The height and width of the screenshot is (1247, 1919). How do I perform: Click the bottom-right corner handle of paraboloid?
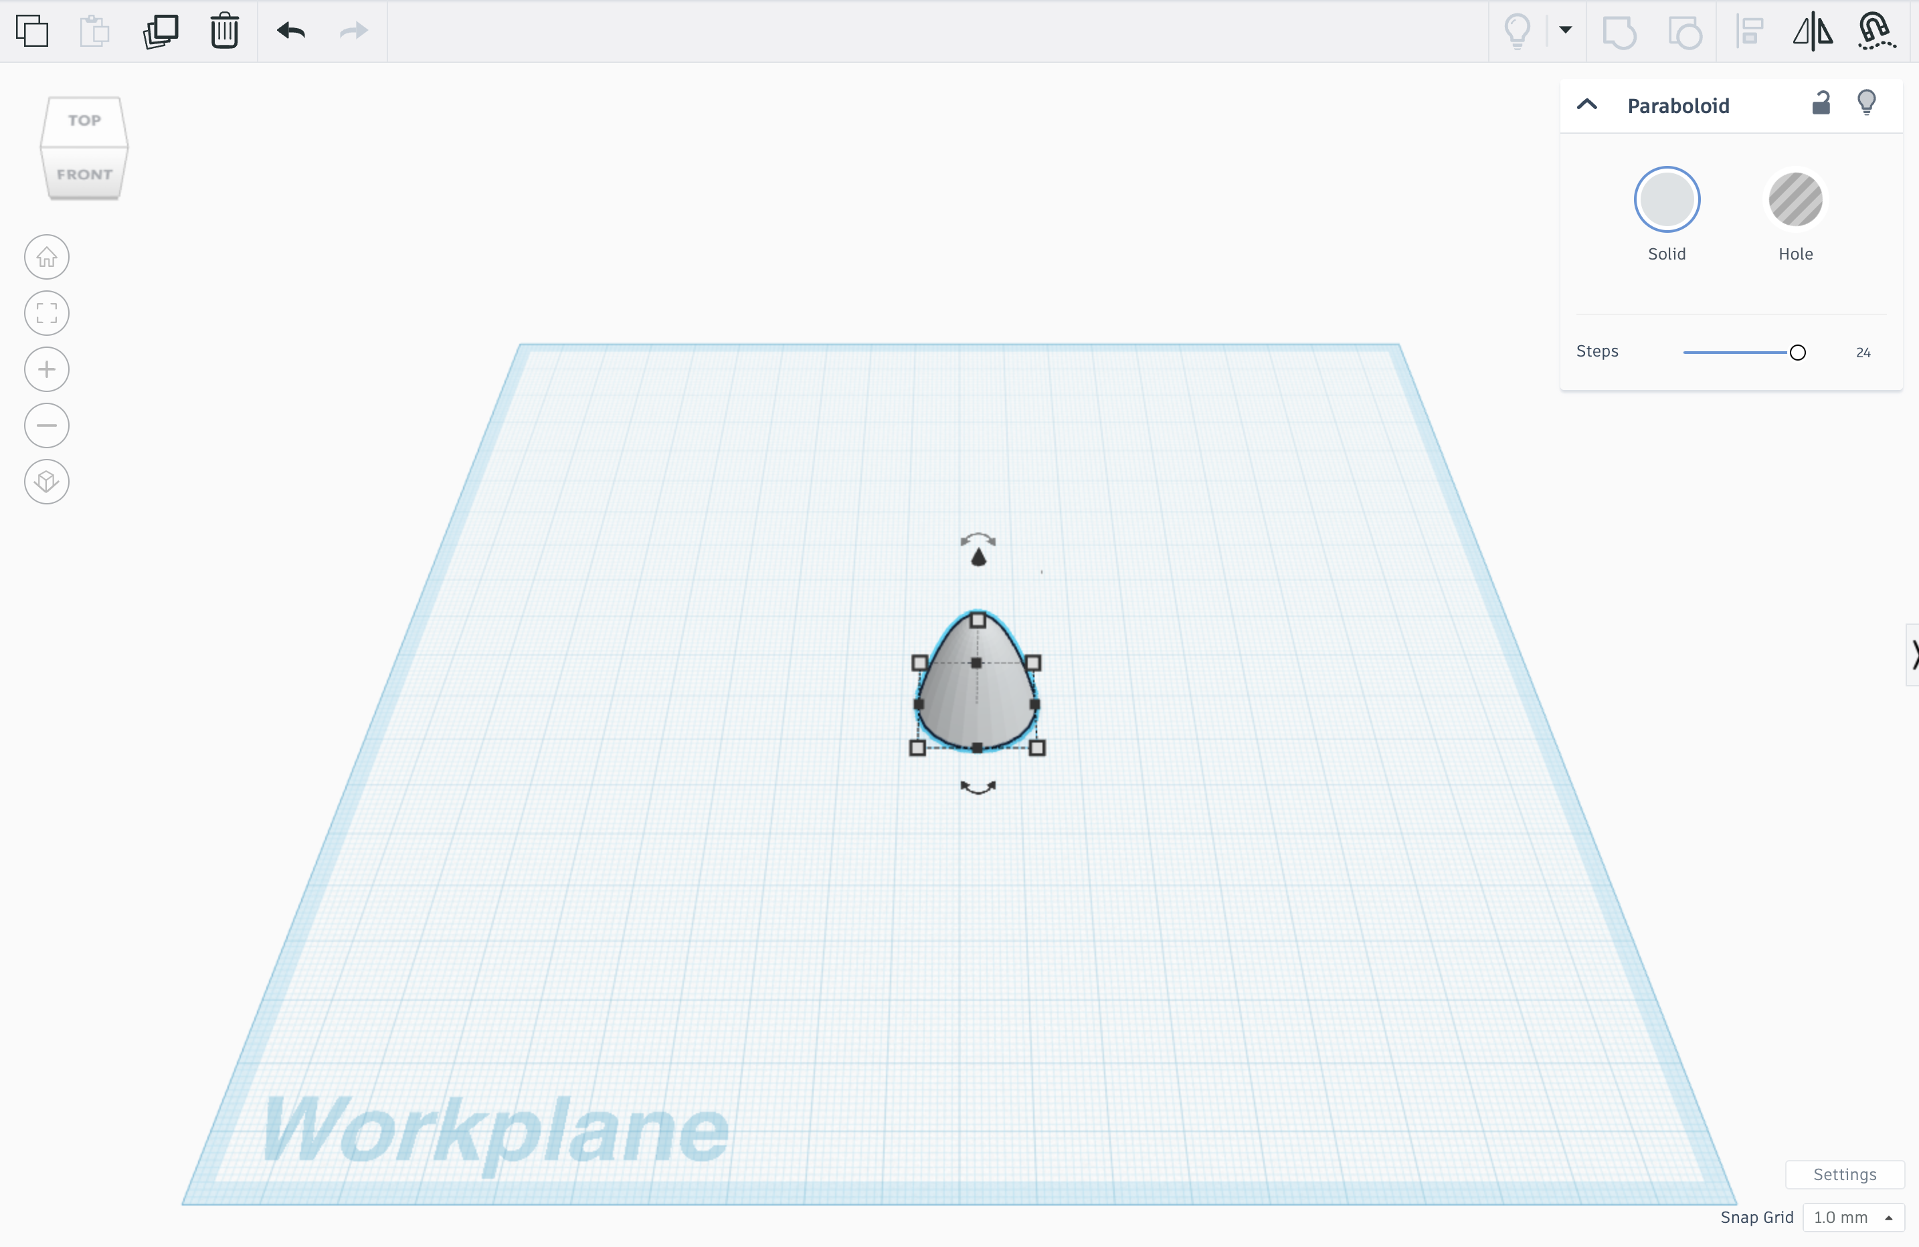tap(1038, 748)
